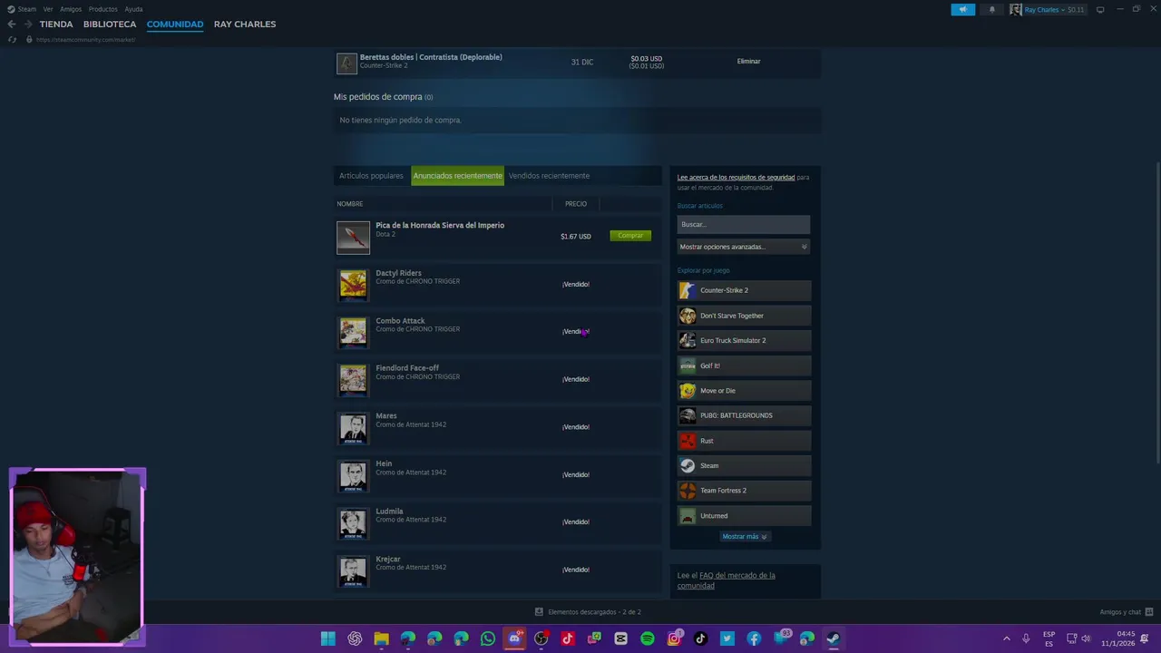
Task: Open the Steam category icon
Action: (688, 465)
